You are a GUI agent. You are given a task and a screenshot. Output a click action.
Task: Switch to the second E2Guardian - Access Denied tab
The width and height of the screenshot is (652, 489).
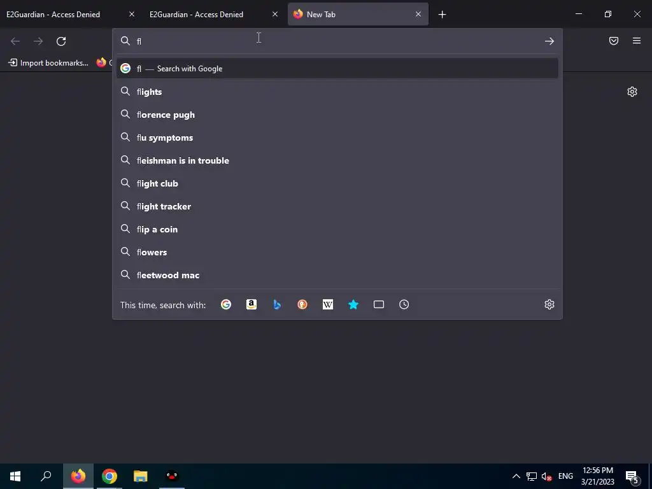click(214, 14)
